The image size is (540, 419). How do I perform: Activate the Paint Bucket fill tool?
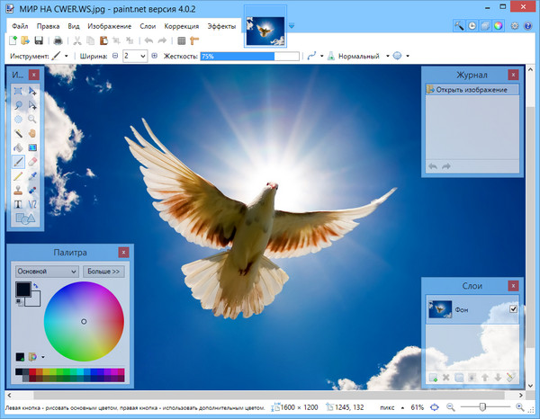pos(19,147)
